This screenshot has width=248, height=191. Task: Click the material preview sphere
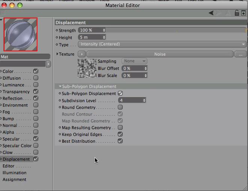[x=21, y=35]
